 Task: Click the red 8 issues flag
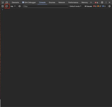(x=95, y=6)
